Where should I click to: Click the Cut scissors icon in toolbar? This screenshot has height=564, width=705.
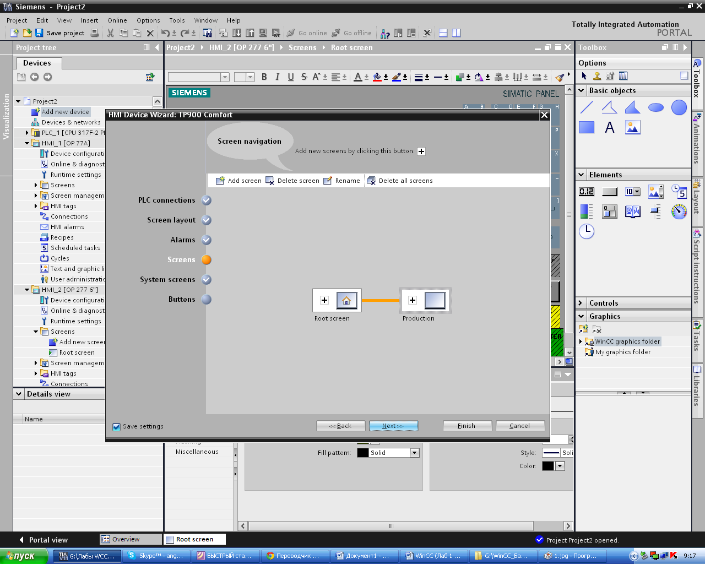[110, 33]
